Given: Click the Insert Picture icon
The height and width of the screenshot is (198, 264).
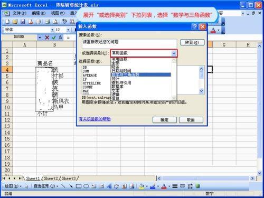Looking at the screenshot, I should click(131, 186).
